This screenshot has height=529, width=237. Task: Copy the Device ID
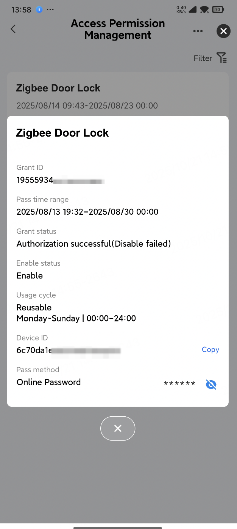pos(210,350)
